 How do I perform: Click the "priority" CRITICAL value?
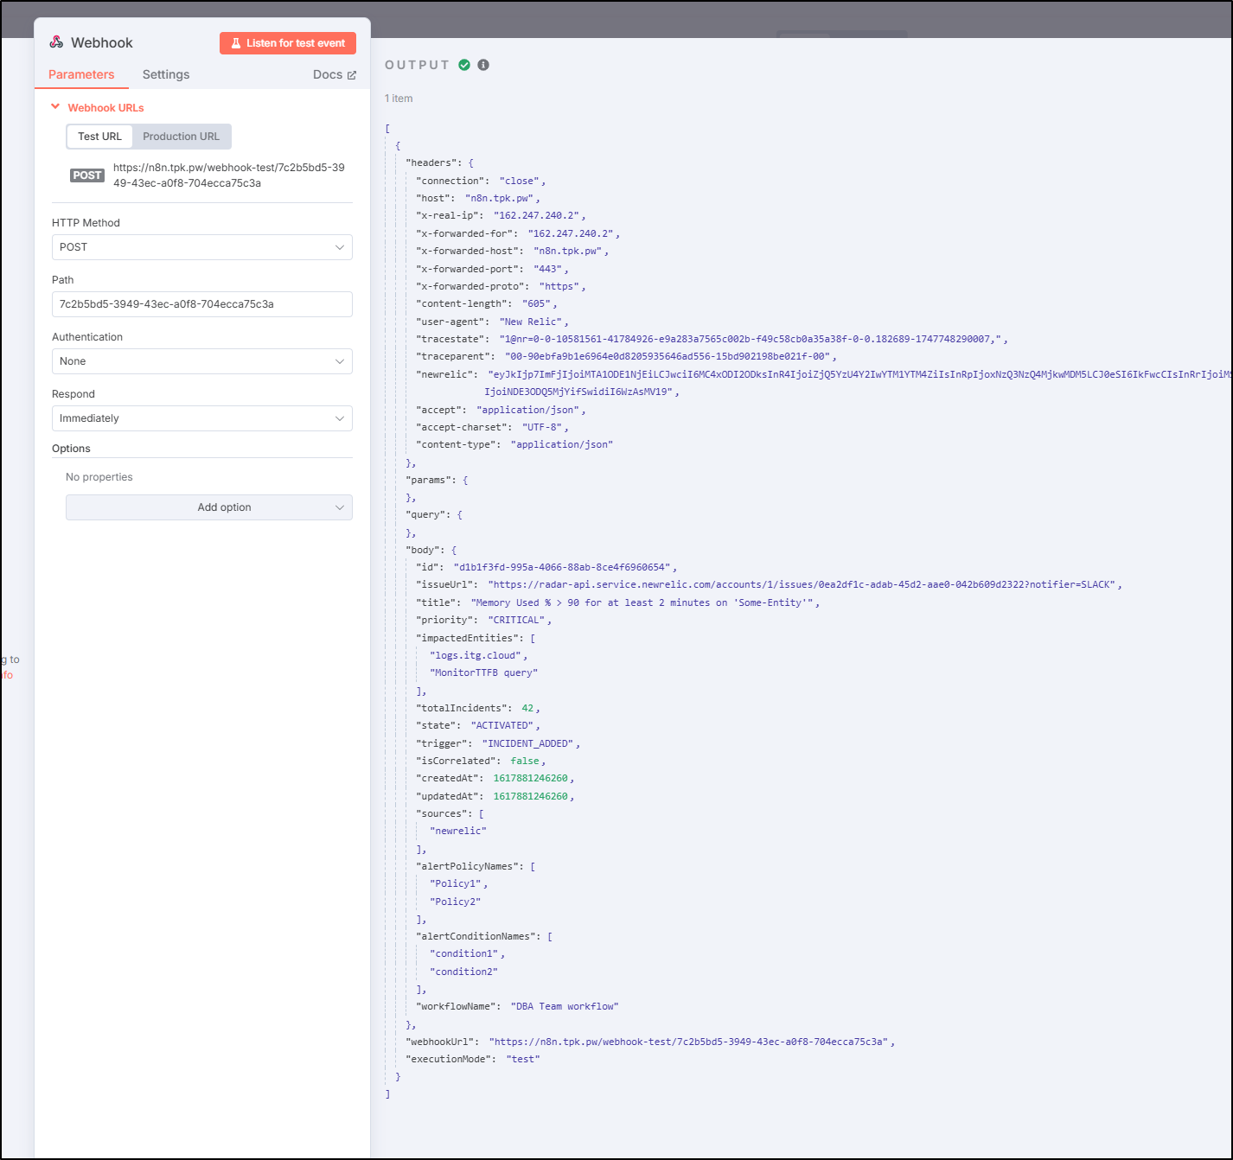coord(516,620)
